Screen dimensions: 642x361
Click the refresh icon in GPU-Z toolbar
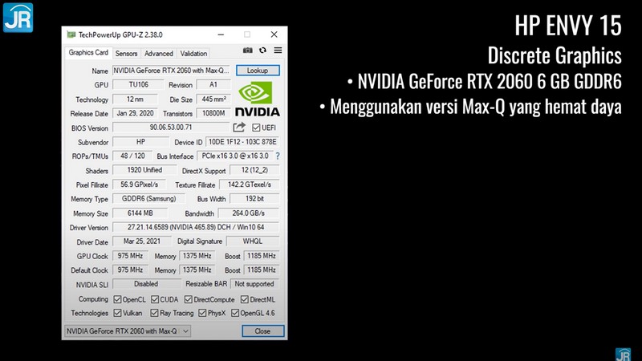click(x=262, y=51)
